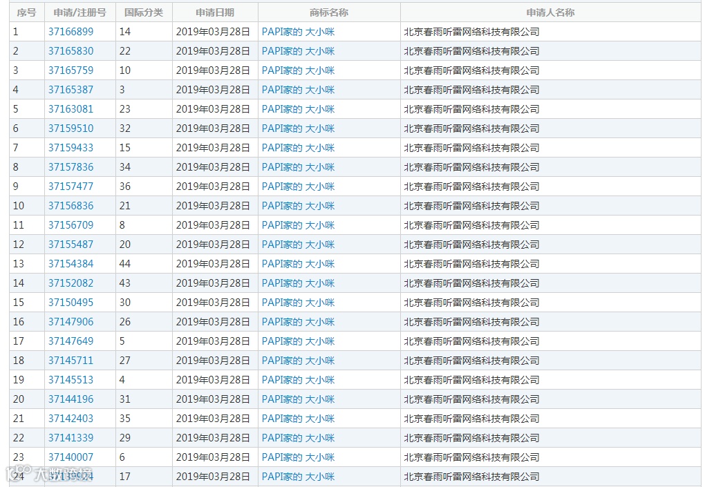Screen dimensions: 705x487
Task: Open trademark name link in row 24
Action: [298, 476]
